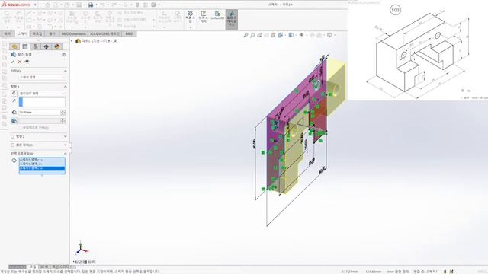Enable the Direction 2 checkbox
This screenshot has width=488, height=274.
[x=12, y=136]
